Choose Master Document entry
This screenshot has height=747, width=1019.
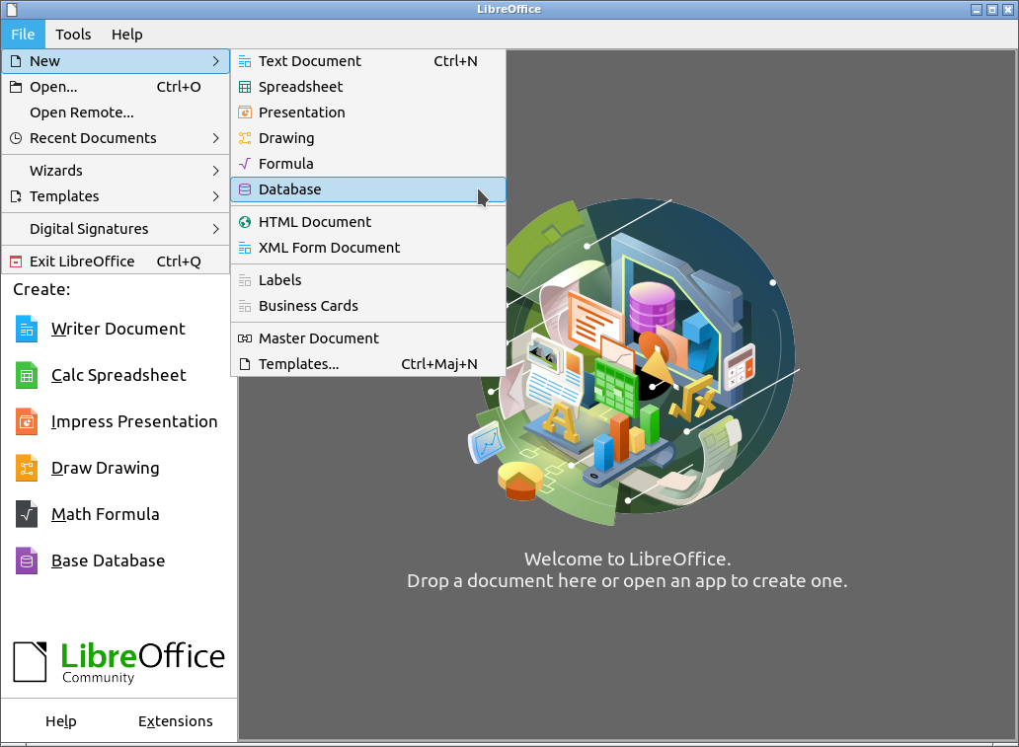click(368, 338)
